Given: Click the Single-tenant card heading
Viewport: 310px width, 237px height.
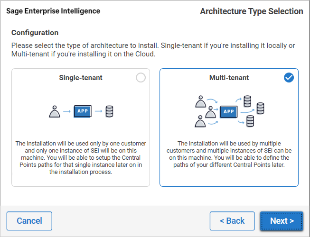Looking at the screenshot, I should pos(81,78).
